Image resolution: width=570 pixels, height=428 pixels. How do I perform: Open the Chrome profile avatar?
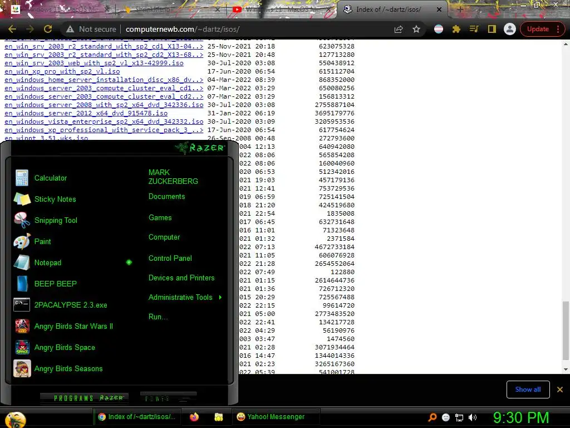point(510,29)
